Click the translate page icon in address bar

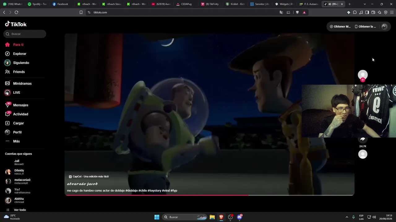(x=281, y=12)
